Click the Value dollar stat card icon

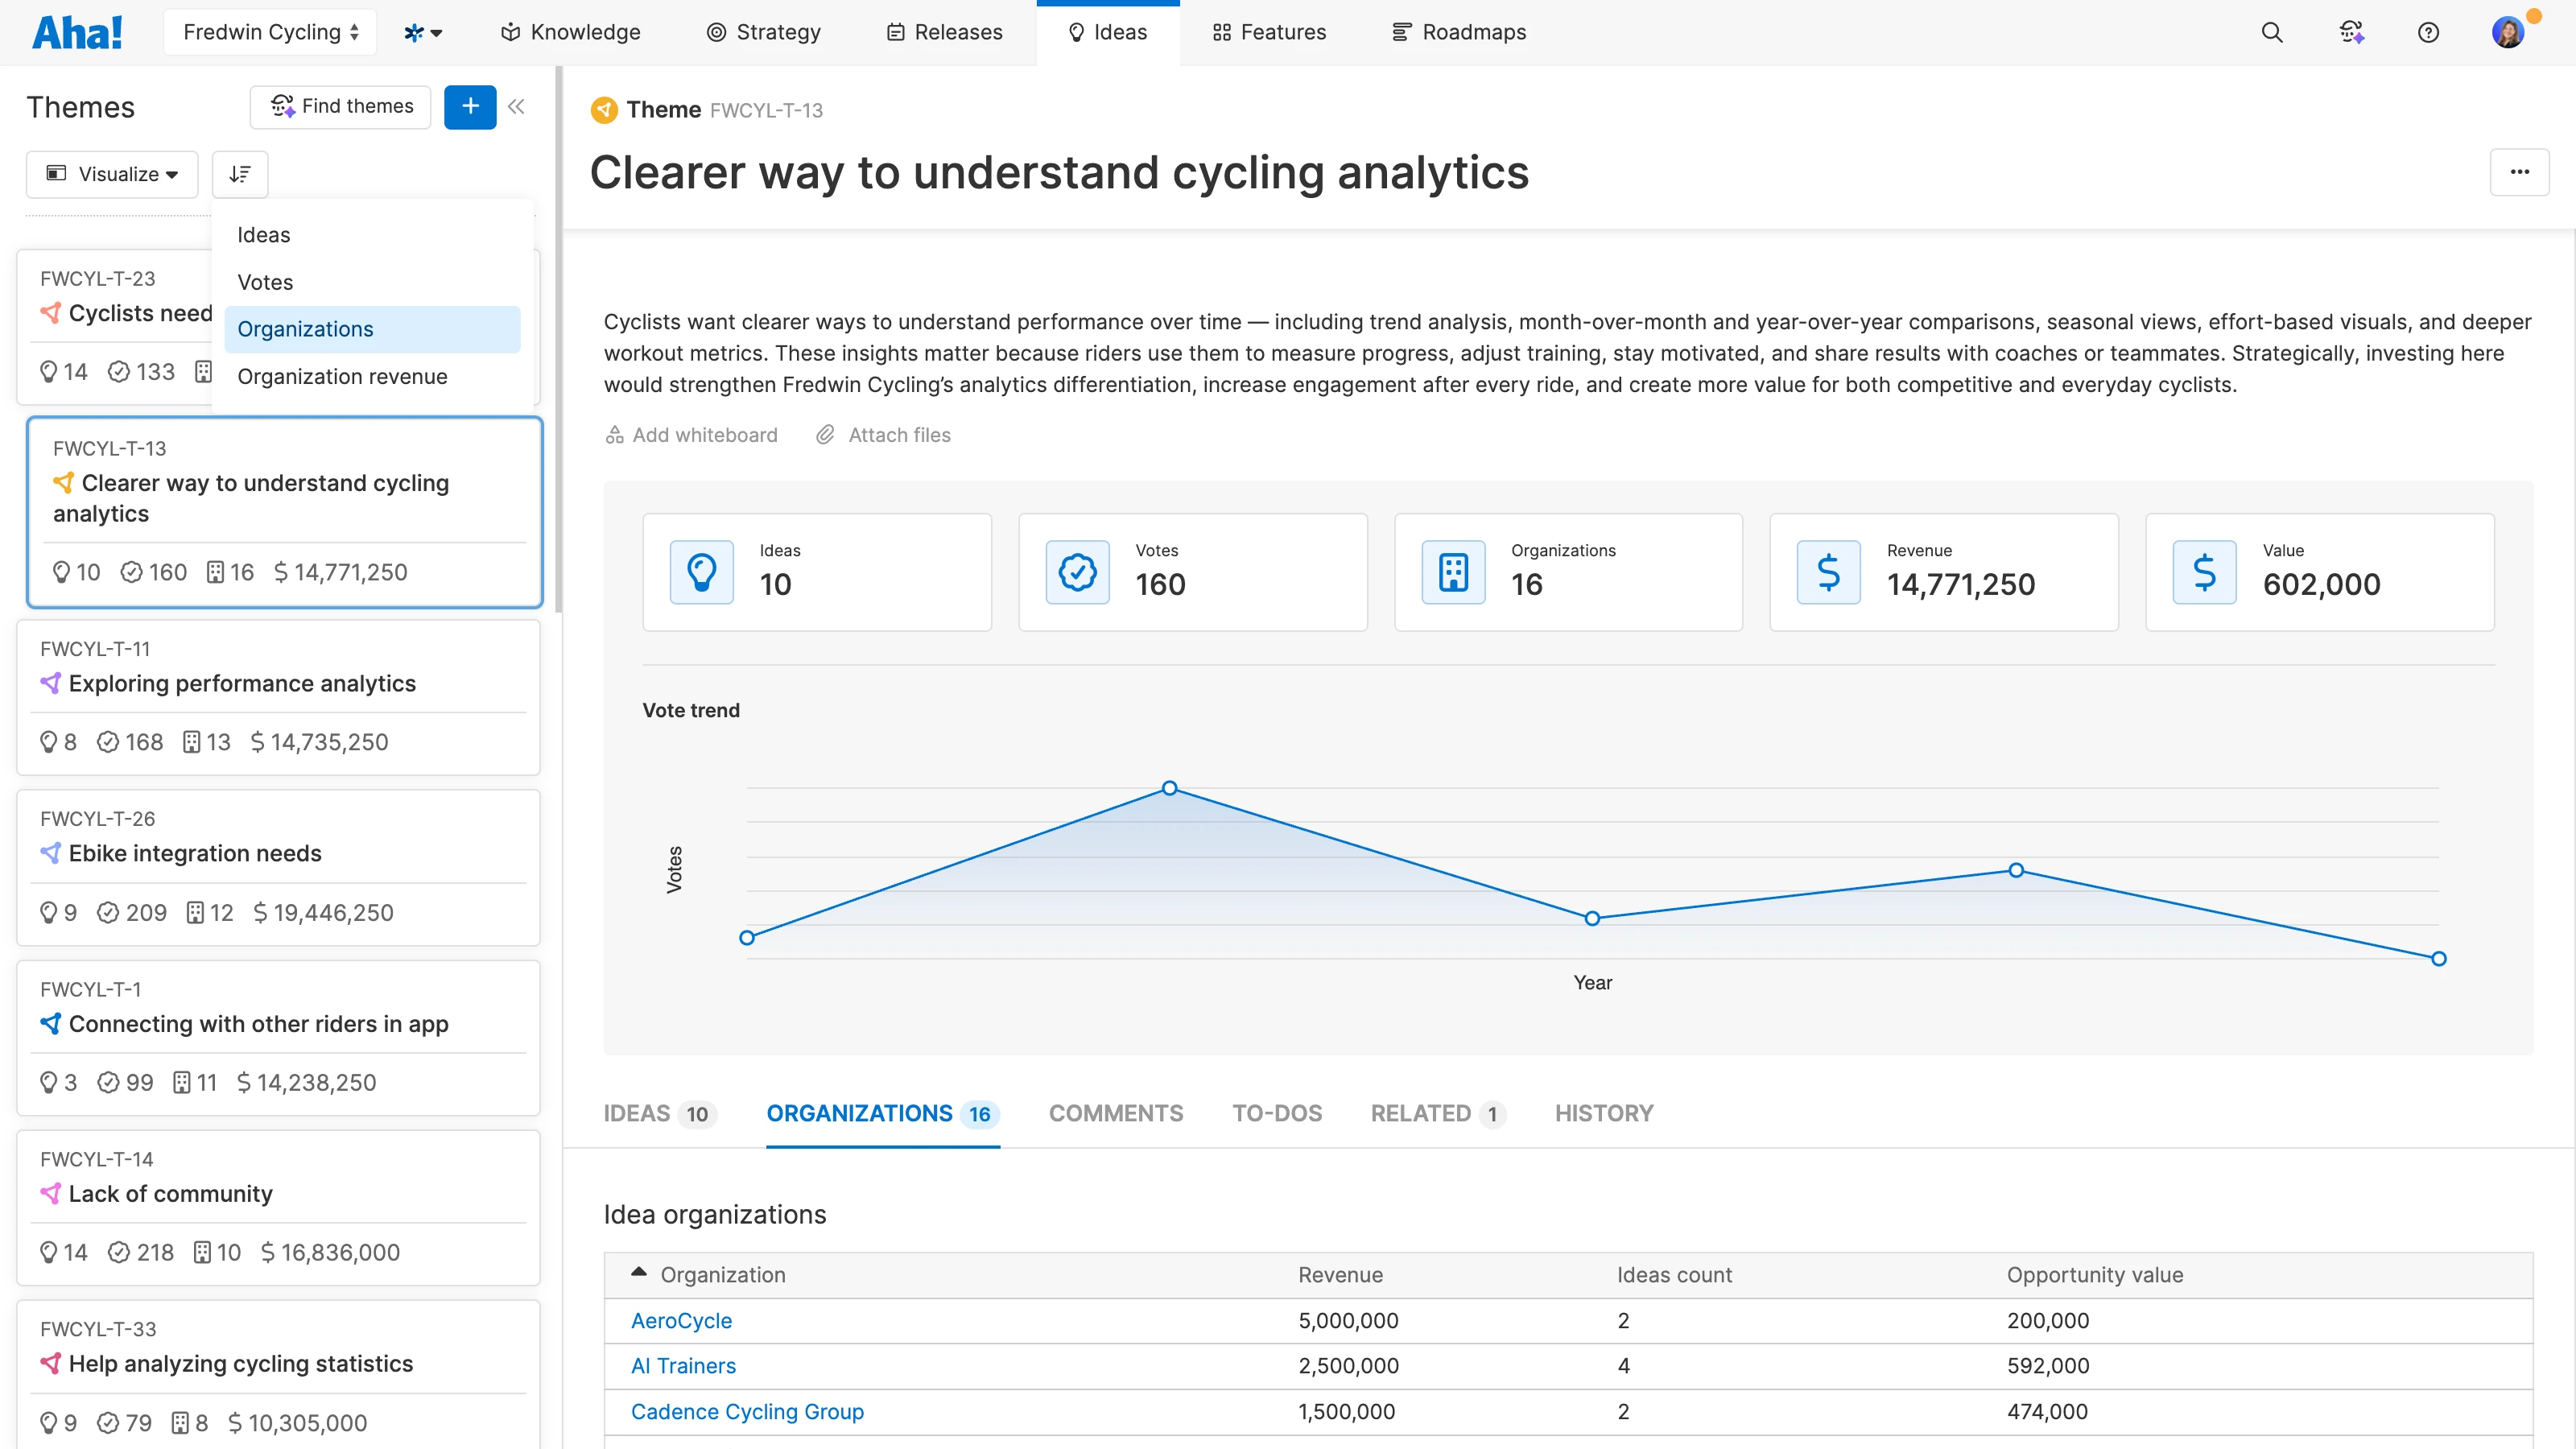(2204, 572)
